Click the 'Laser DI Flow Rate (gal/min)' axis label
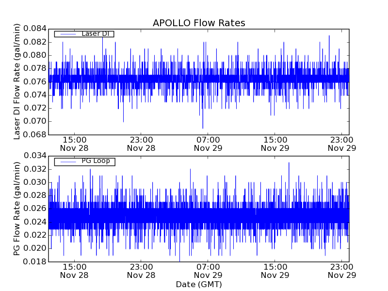Screen dimensions: 388x291 [x=16, y=81]
